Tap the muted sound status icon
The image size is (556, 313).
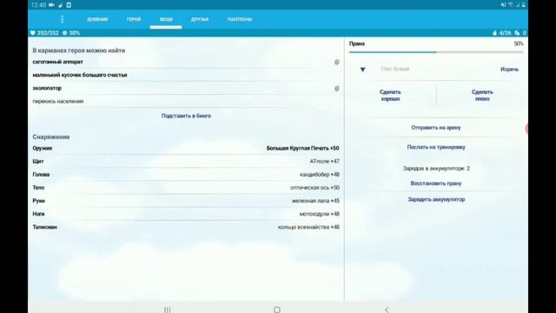click(503, 5)
